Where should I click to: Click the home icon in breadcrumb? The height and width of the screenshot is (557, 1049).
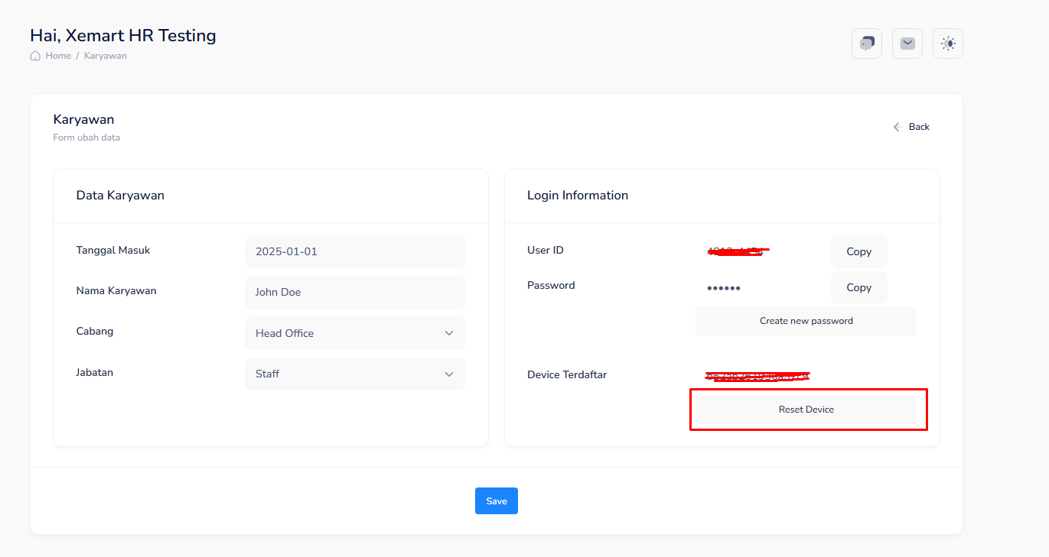point(35,56)
